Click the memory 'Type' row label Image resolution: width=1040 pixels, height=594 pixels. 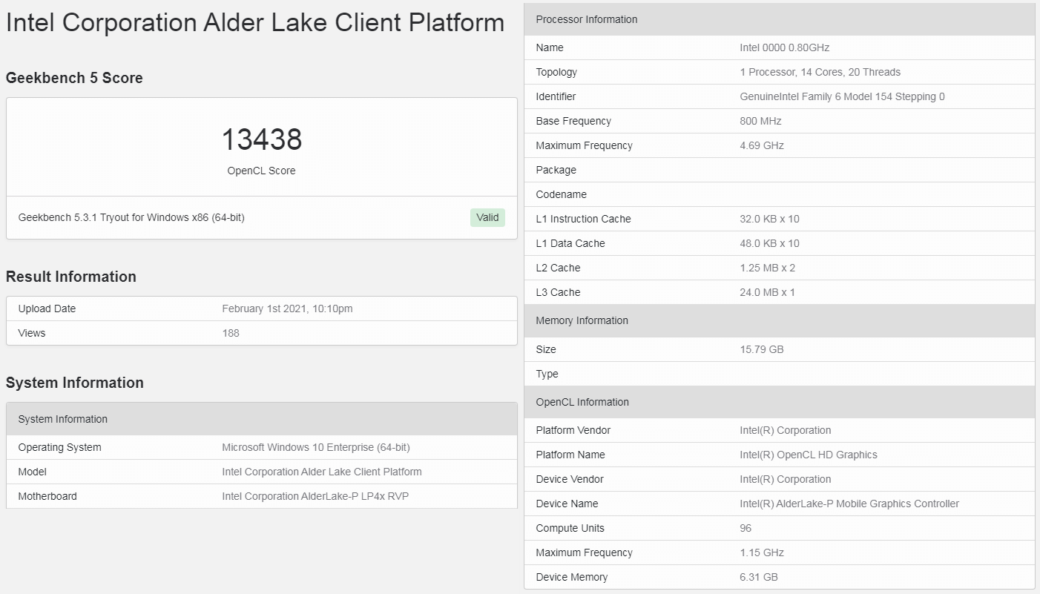(547, 374)
